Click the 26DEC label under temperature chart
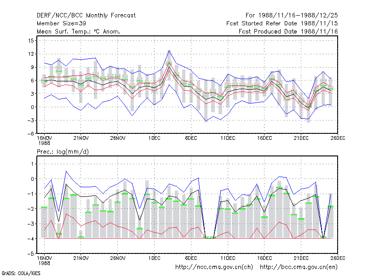 (338, 138)
